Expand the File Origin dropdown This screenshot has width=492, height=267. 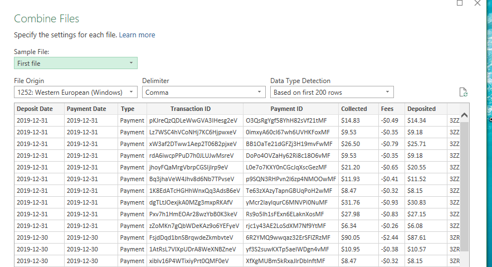(x=75, y=93)
